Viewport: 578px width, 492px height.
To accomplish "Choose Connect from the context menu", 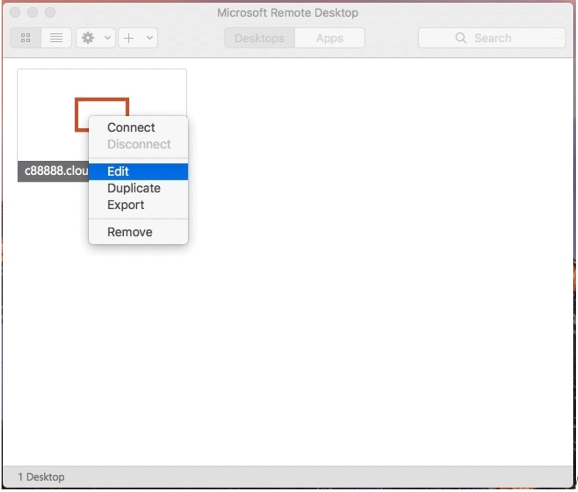I will (x=138, y=127).
